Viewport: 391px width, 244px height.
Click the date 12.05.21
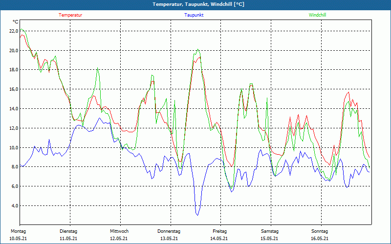coord(119,239)
